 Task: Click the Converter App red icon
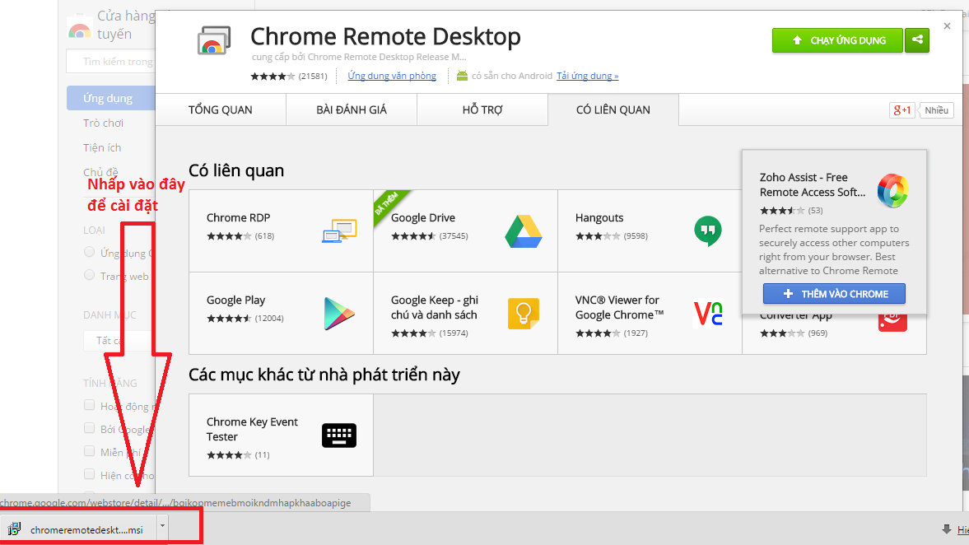coord(892,322)
